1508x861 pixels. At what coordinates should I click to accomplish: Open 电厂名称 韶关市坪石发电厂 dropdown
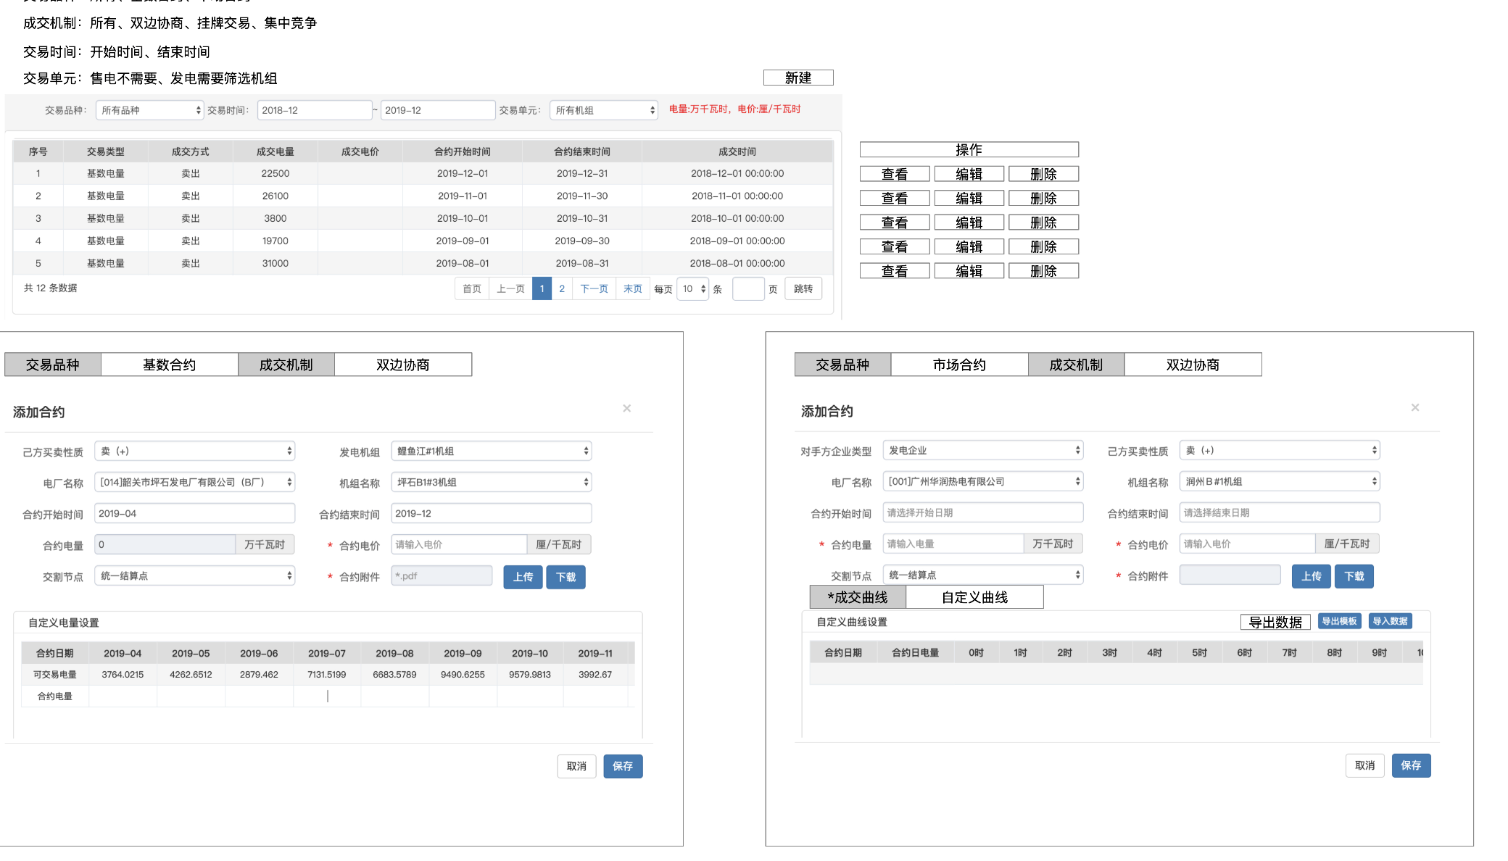pyautogui.click(x=195, y=482)
